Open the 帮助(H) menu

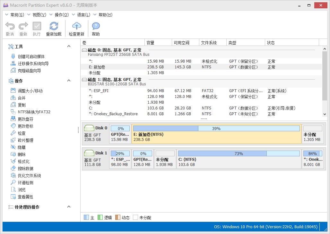point(103,15)
